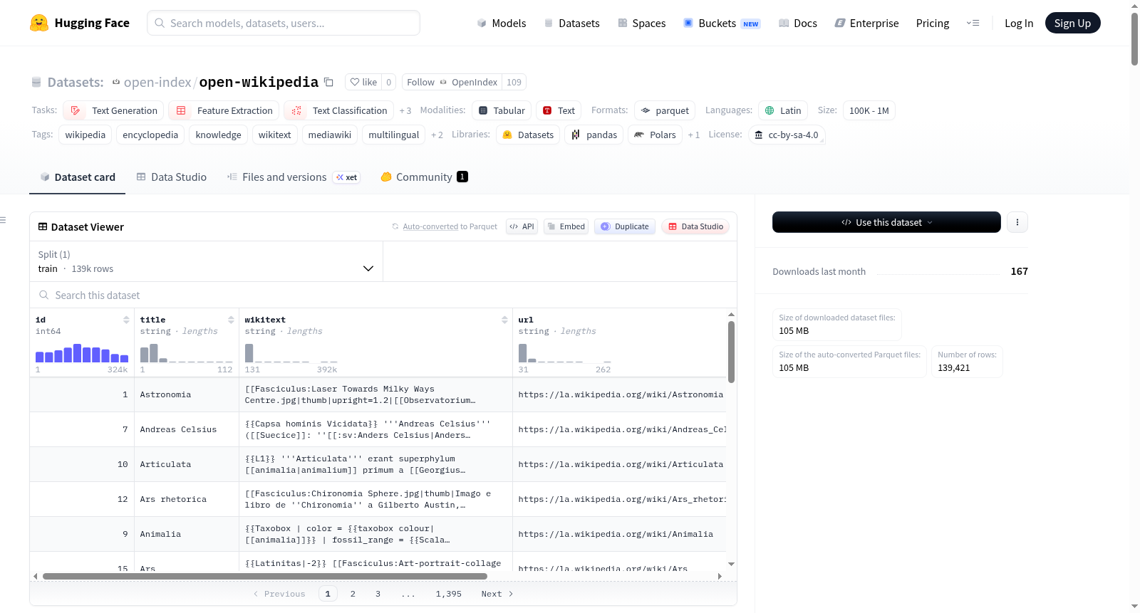Open the Use this dataset dropdown
This screenshot has width=1140, height=613.
pos(886,222)
